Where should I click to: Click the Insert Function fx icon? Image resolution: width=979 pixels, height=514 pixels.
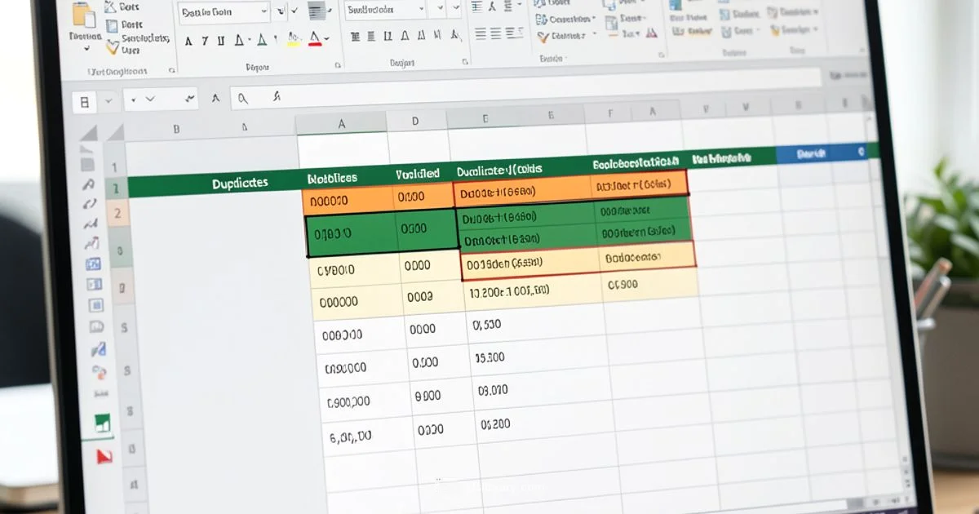click(277, 98)
